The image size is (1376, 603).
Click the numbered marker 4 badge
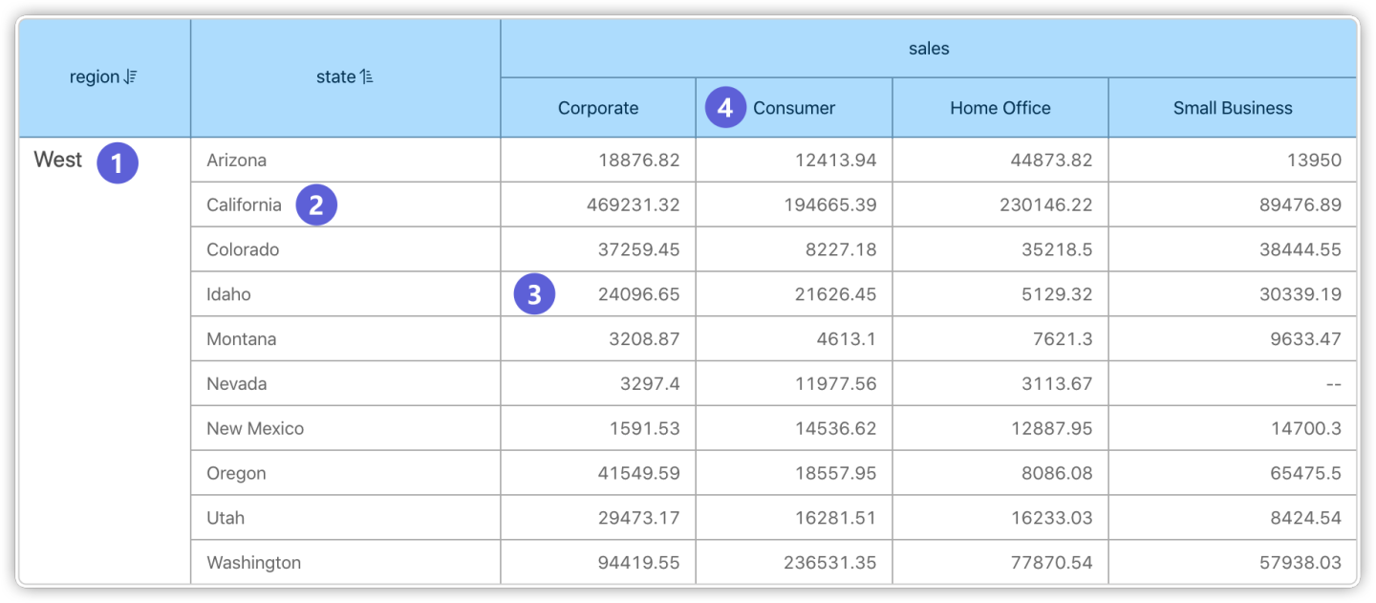coord(725,108)
